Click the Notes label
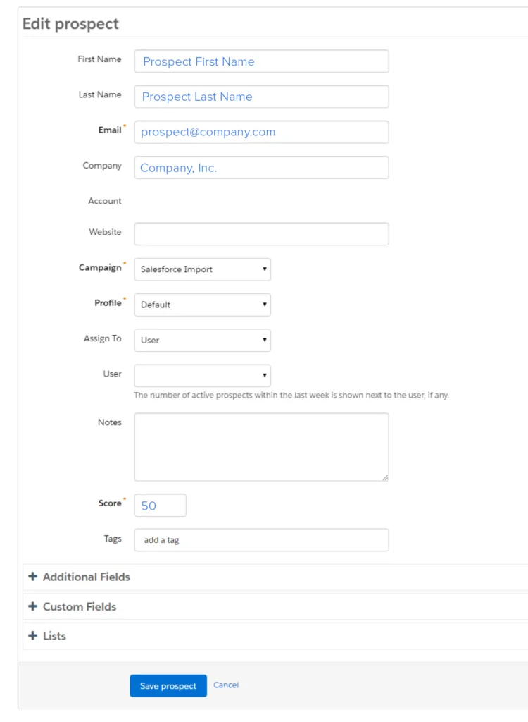Viewport: 528px width, 722px height. click(x=109, y=422)
